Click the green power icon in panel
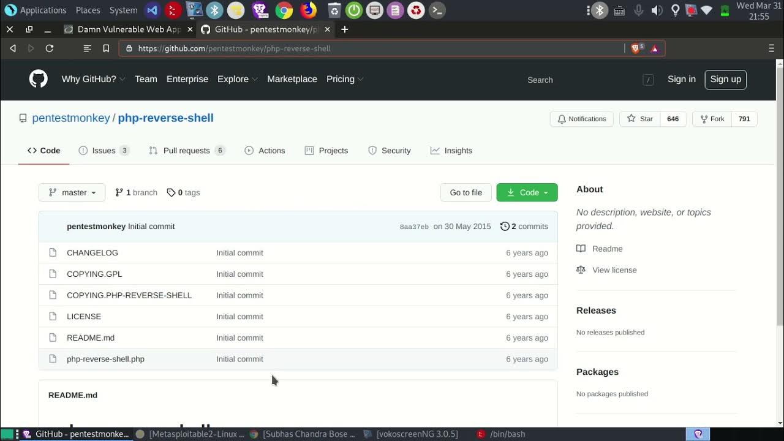Image resolution: width=784 pixels, height=441 pixels. 354,10
